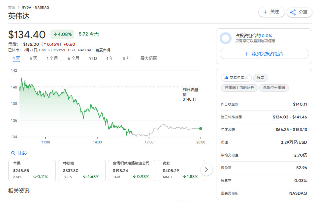Click the $134.40 current price
The height and width of the screenshot is (202, 317).
(x=27, y=35)
